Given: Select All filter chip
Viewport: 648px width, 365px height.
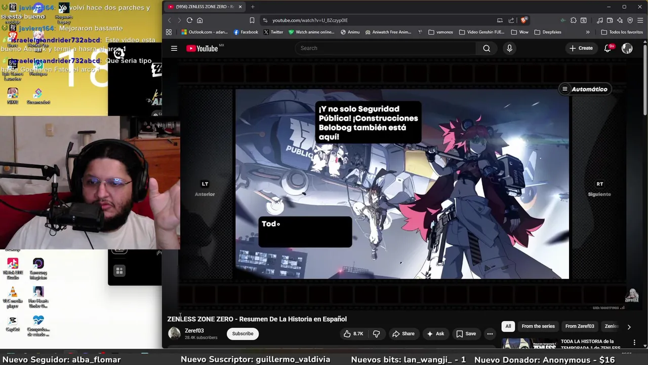Looking at the screenshot, I should click(x=508, y=326).
